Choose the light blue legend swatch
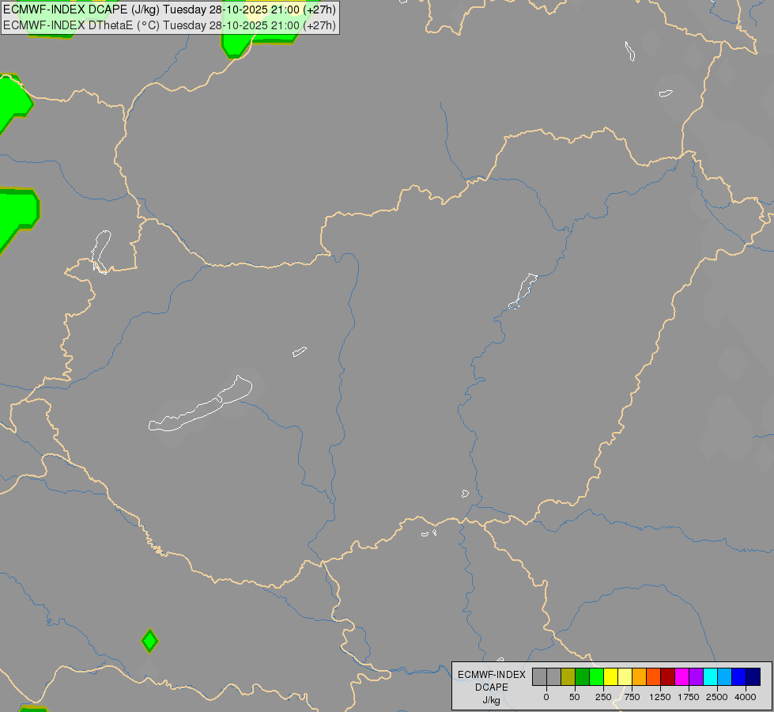Screen dimensions: 774x712 pyautogui.click(x=725, y=677)
